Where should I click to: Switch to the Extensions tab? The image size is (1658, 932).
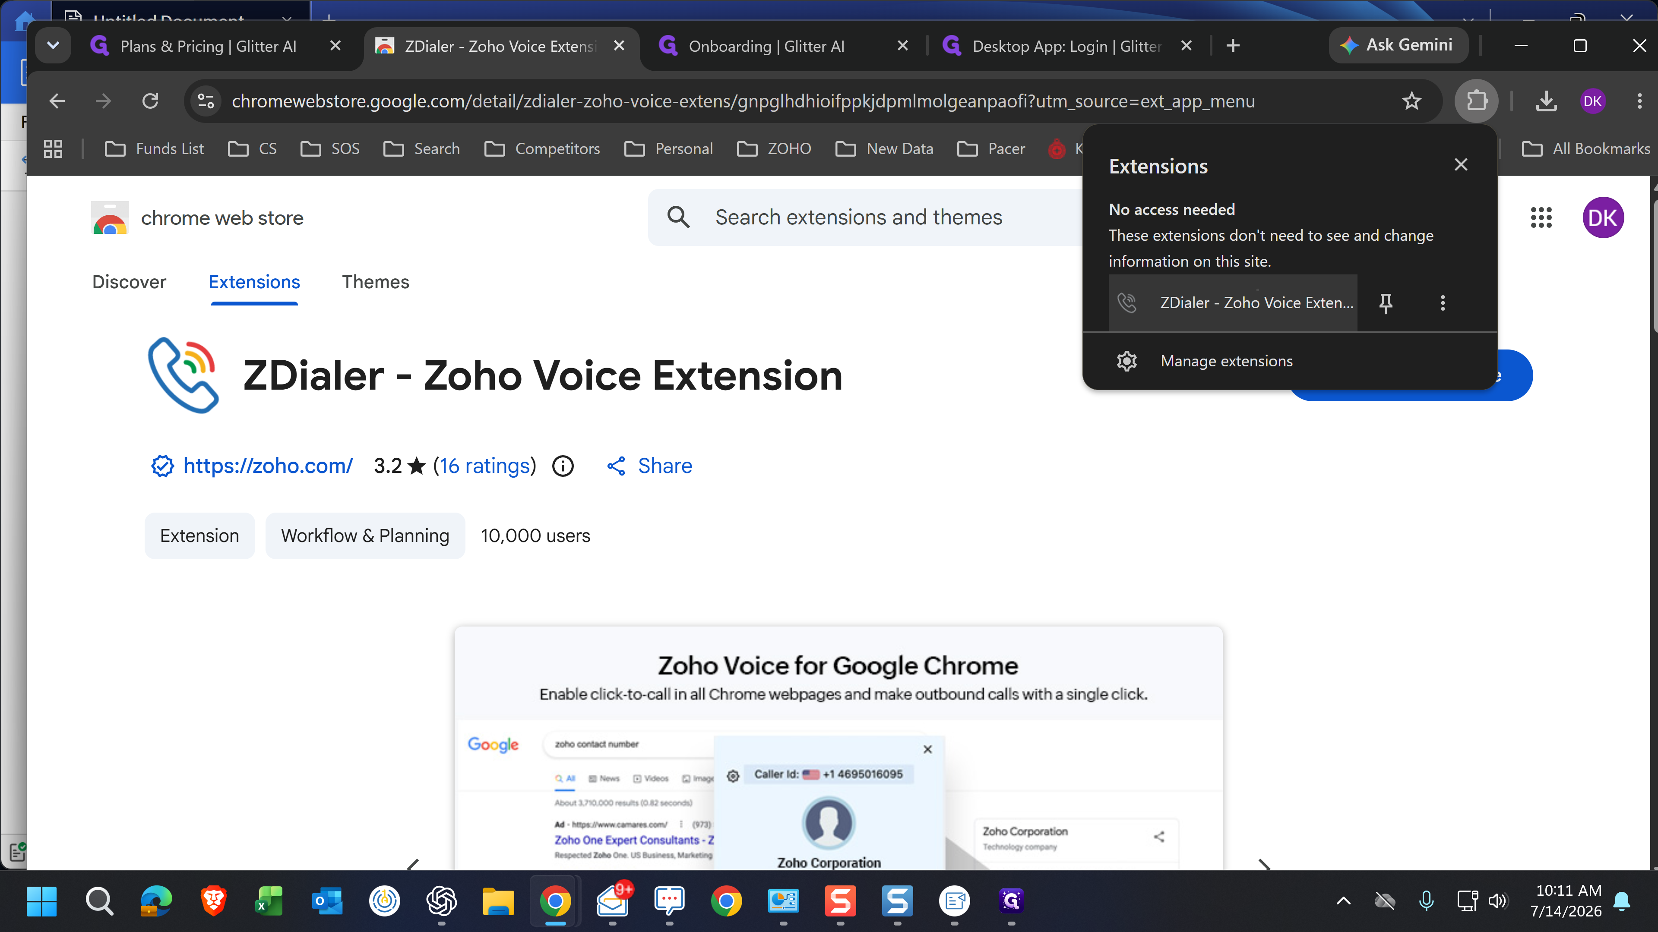point(254,282)
